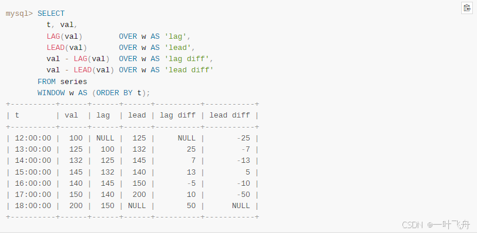
Task: Click the FROM series line
Action: pyautogui.click(x=62, y=82)
